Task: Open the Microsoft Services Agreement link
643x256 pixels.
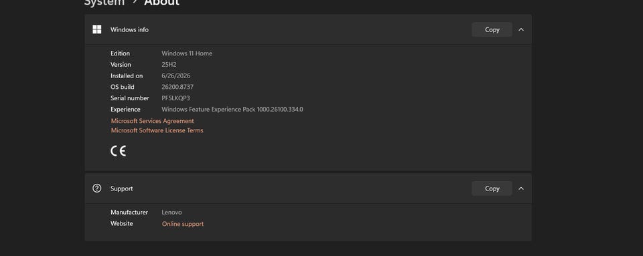Action: [153, 121]
